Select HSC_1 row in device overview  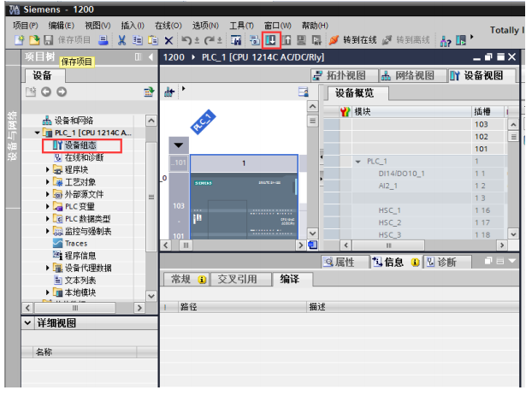pyautogui.click(x=416, y=210)
